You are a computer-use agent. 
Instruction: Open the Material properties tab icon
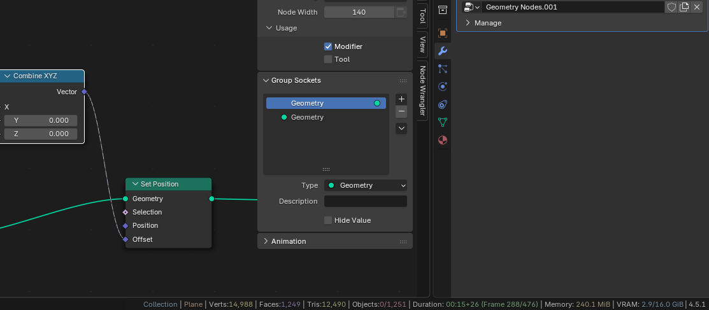coord(443,140)
